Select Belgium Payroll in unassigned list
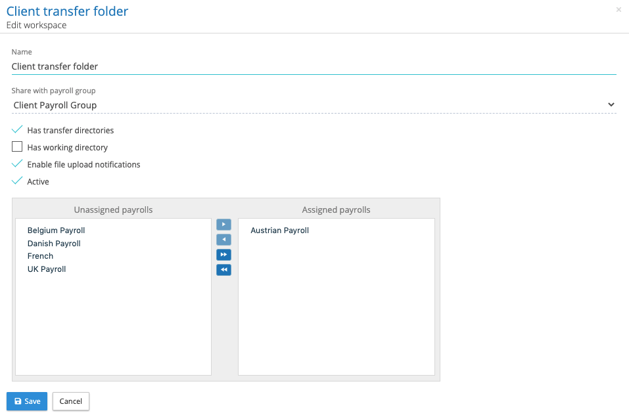Screen dimensions: 629x417 pos(57,230)
